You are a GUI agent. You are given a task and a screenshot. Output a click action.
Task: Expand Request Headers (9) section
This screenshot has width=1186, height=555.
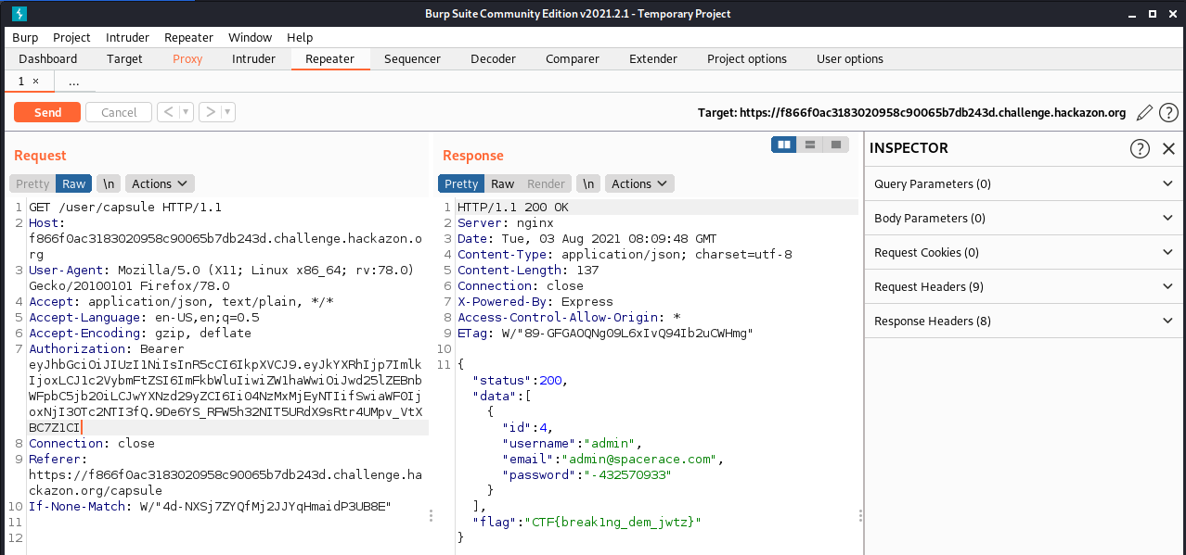point(1025,286)
